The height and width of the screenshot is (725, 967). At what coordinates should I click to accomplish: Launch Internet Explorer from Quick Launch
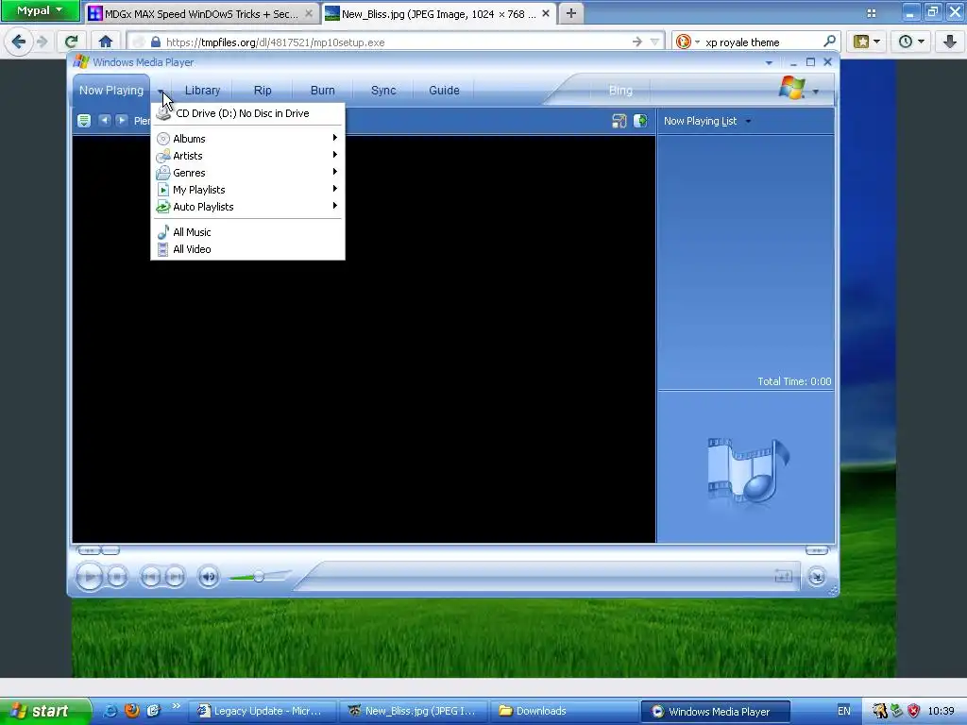tap(111, 711)
